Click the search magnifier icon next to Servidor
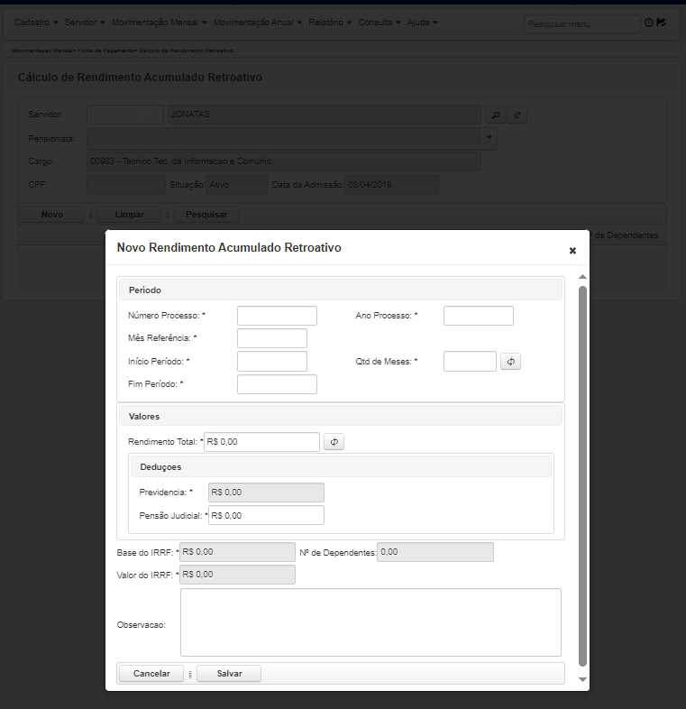686x709 pixels. [495, 115]
